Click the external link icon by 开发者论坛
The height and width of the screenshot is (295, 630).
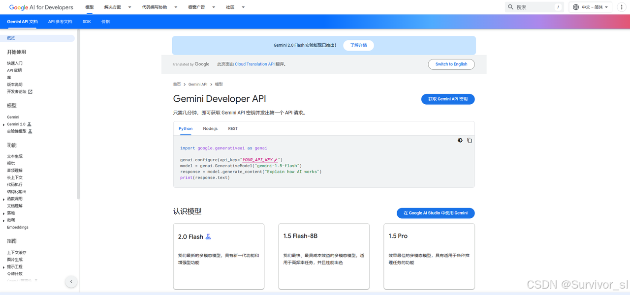(x=30, y=91)
